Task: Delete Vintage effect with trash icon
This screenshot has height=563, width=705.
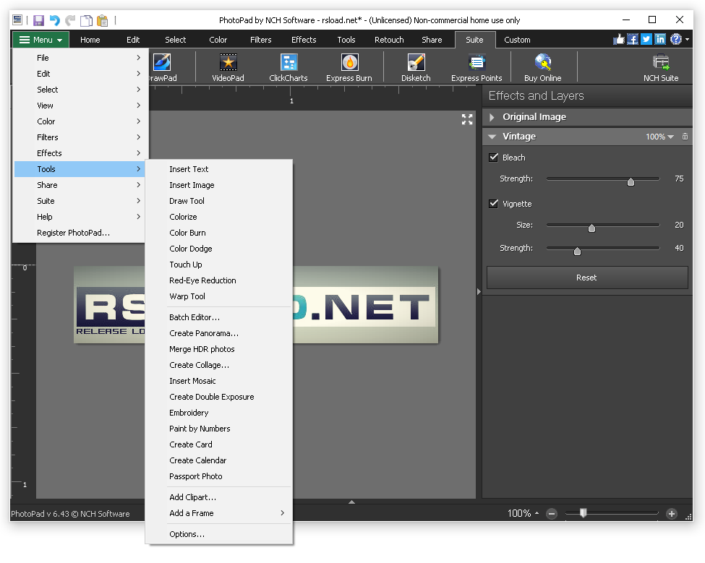Action: (x=685, y=136)
